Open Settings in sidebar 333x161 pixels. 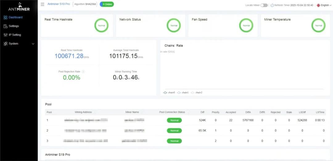point(14,26)
